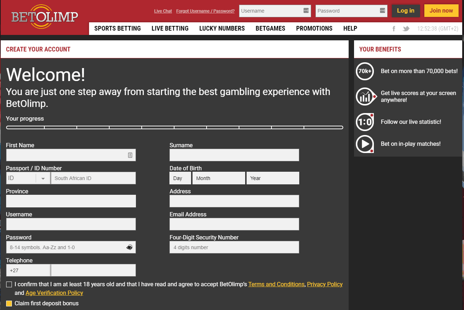This screenshot has width=464, height=310.
Task: Click the password manager icon in Username login field
Action: point(306,11)
